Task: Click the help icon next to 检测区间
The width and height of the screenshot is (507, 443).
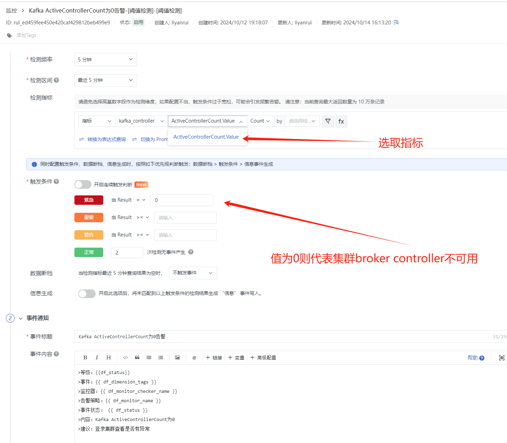Action: tap(56, 80)
